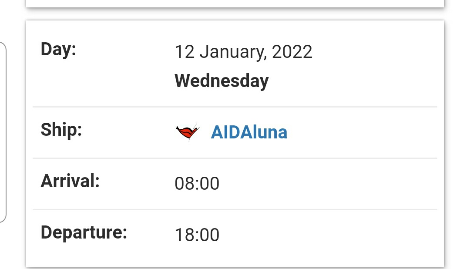This screenshot has height=269, width=470.
Task: Select the 08:00 arrival time
Action: click(197, 183)
